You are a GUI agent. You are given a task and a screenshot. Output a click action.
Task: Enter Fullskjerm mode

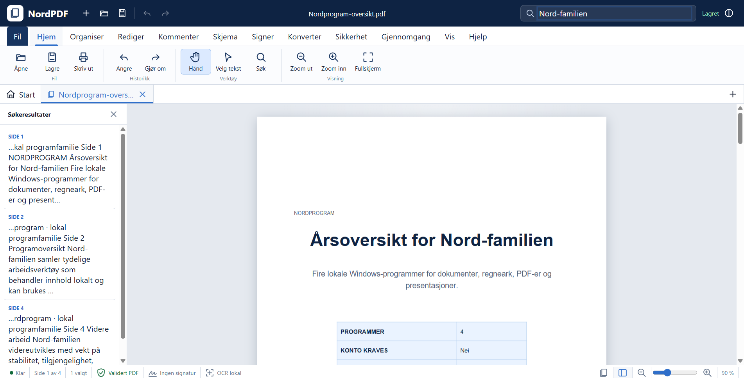368,62
